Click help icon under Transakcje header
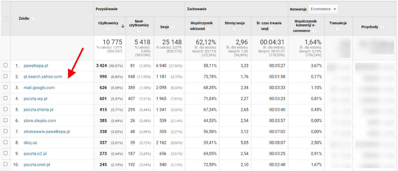This screenshot has width=398, height=171. tap(338, 29)
